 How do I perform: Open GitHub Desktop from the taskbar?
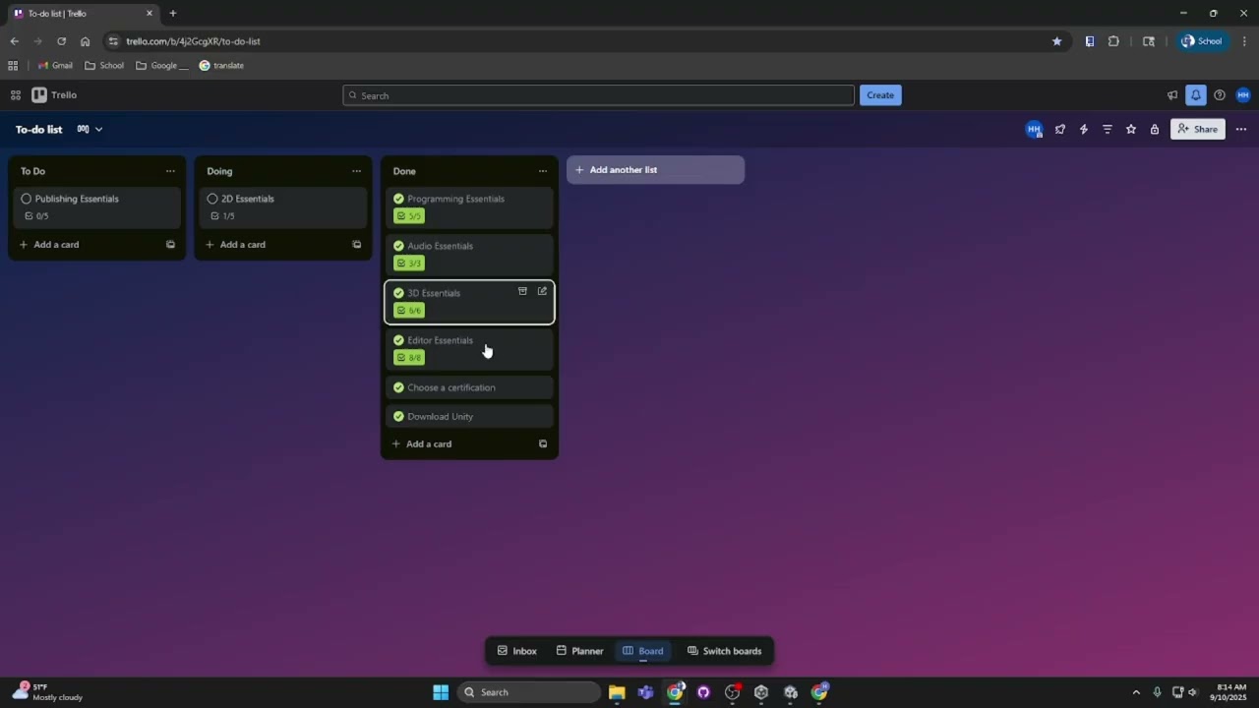pos(703,692)
